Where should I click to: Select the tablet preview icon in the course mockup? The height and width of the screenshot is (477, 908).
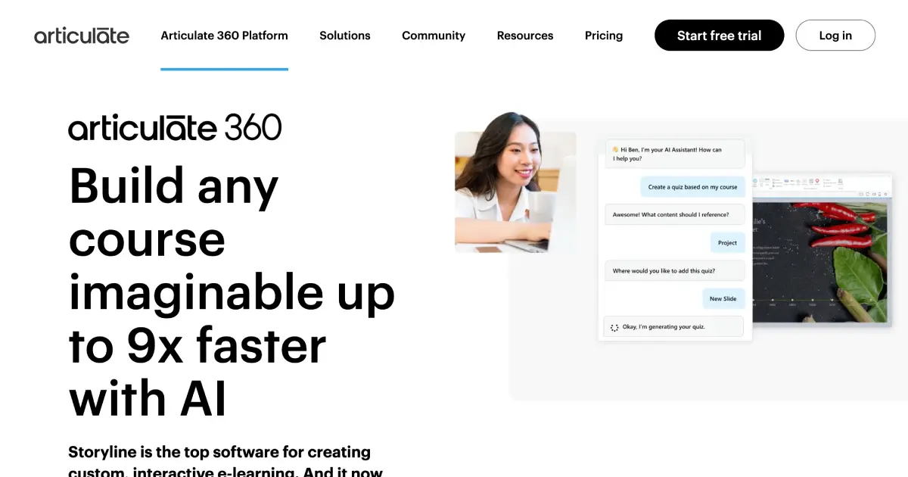[x=874, y=194]
